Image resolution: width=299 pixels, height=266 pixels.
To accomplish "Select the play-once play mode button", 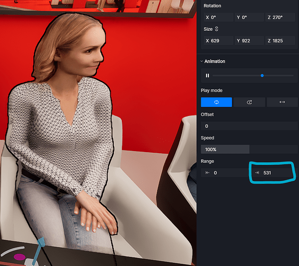I will point(249,102).
